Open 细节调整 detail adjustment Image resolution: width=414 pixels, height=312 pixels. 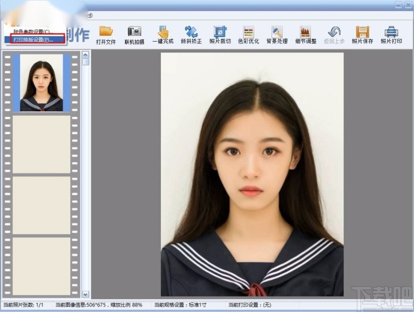[x=305, y=35]
